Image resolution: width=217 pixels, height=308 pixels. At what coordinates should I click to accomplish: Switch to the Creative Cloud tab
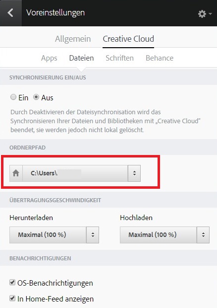pos(128,39)
